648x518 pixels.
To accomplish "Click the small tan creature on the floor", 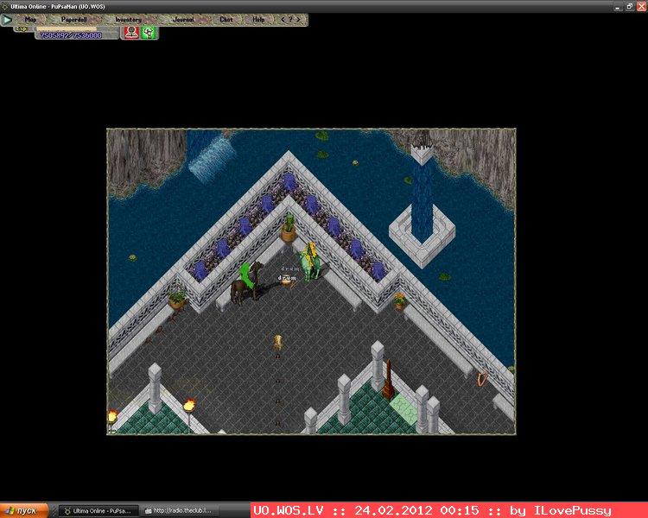I will [x=278, y=343].
